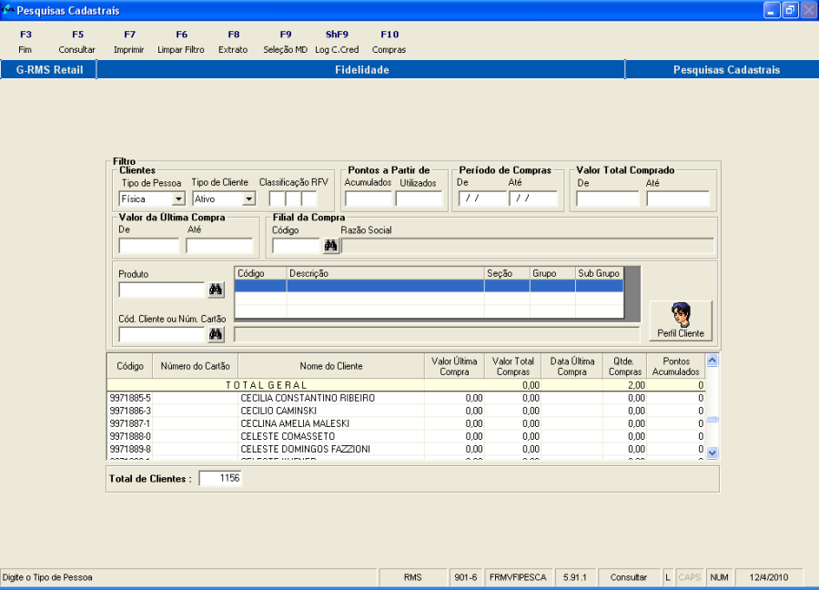819x590 pixels.
Task: Open F9 Seleção MD
Action: [285, 42]
